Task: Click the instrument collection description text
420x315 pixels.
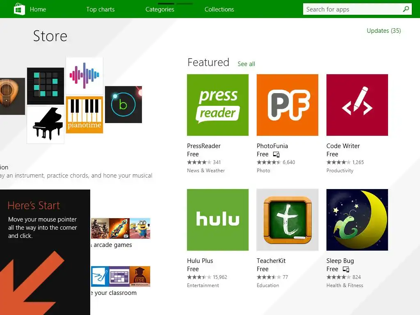Action: point(76,176)
